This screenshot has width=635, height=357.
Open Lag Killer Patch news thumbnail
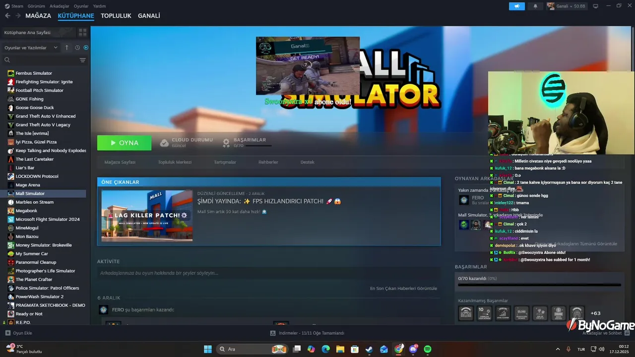(x=147, y=216)
